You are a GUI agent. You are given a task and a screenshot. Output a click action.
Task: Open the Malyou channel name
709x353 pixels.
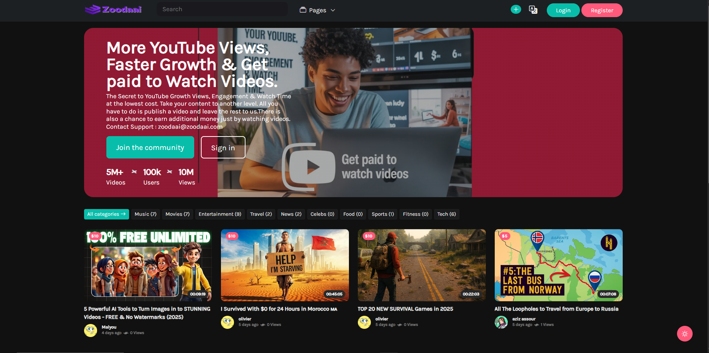coord(109,327)
